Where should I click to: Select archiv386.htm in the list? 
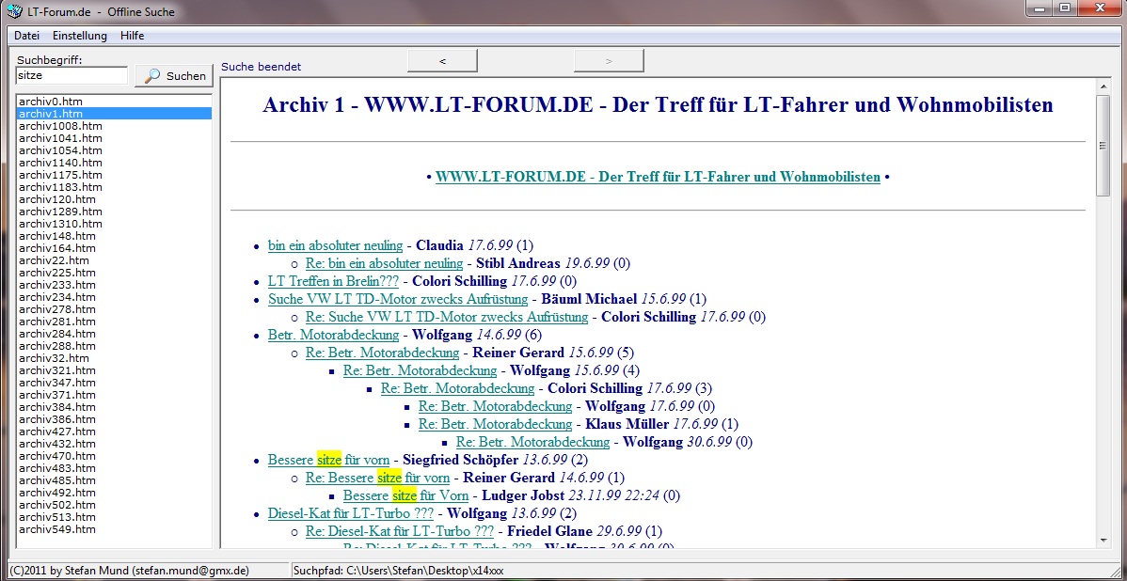pyautogui.click(x=114, y=418)
